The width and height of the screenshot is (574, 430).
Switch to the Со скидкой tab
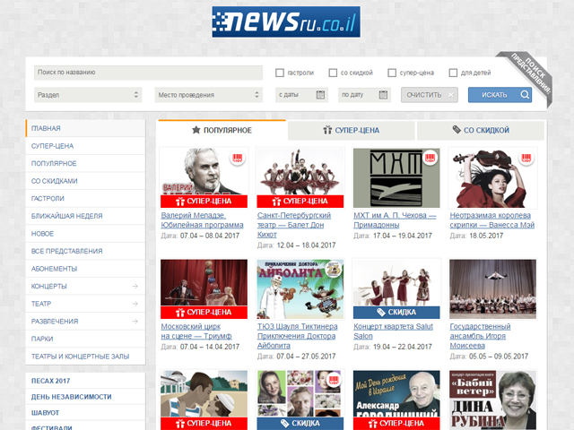(x=481, y=130)
